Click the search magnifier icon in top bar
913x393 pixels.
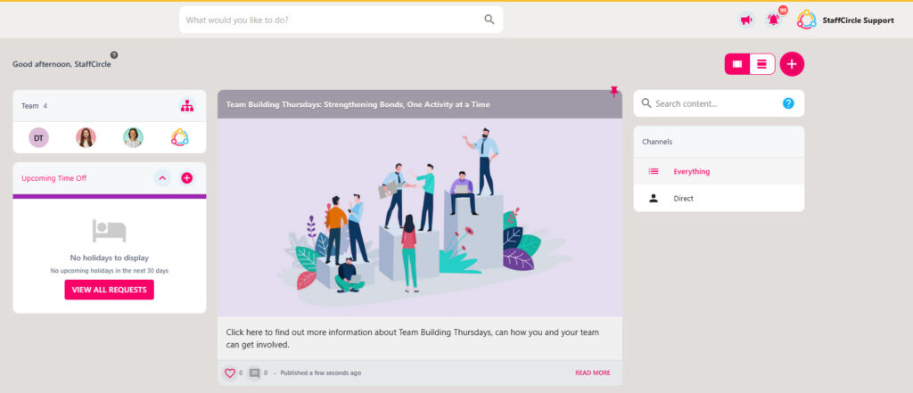(489, 20)
